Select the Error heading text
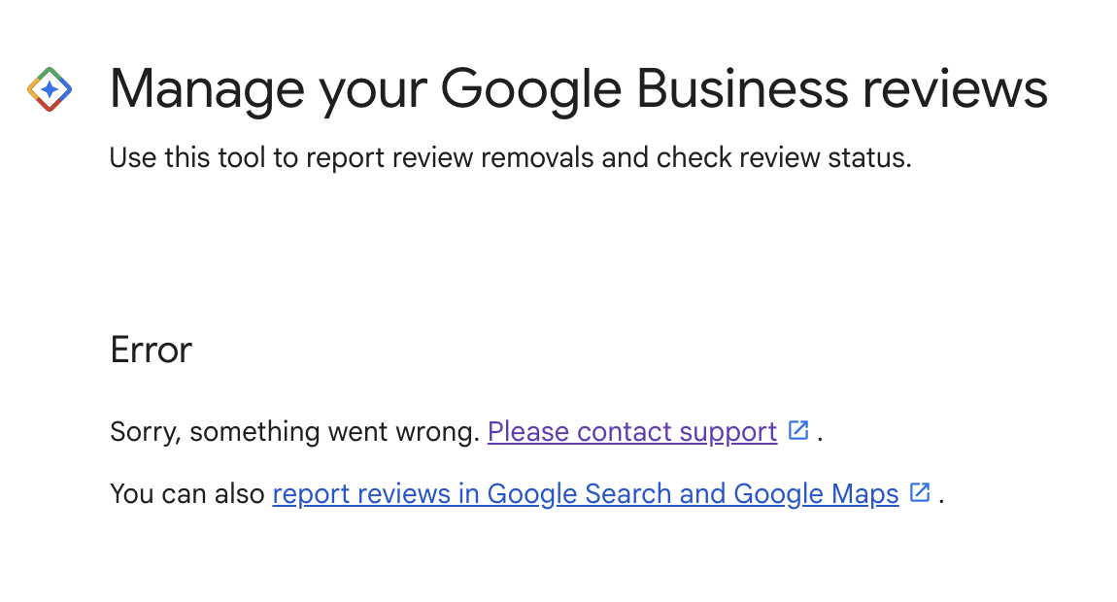 tap(151, 350)
